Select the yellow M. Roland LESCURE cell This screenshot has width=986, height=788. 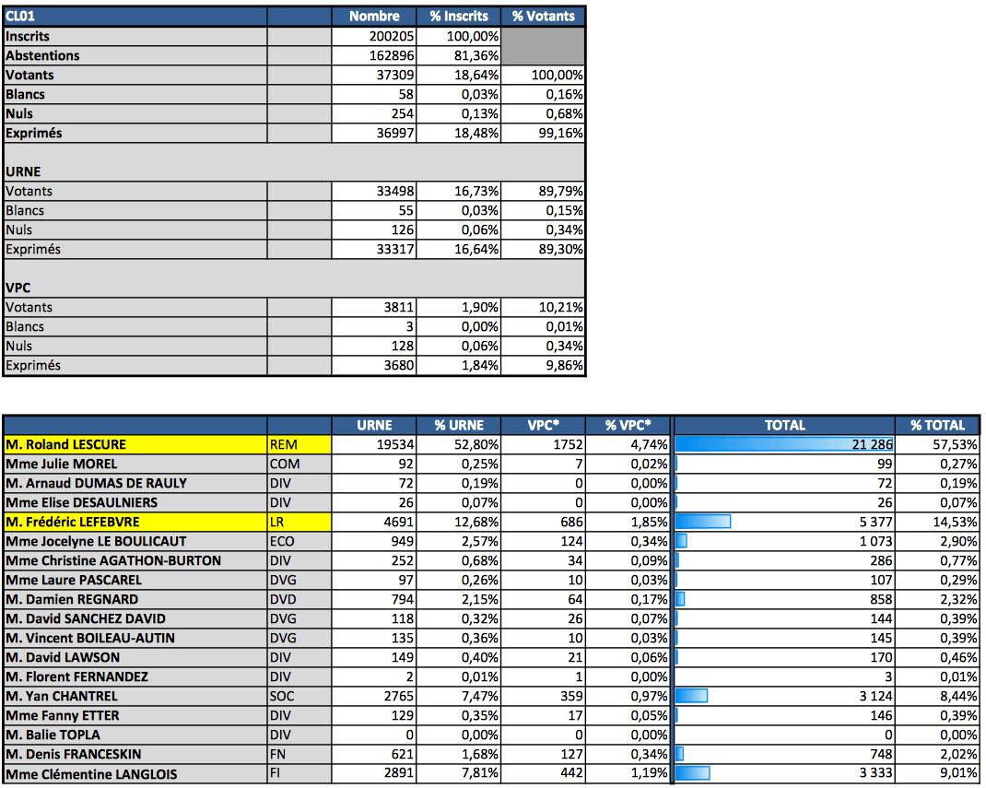coord(135,444)
